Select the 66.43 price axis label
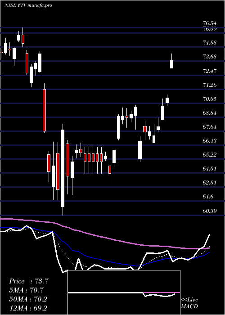The image size is (225, 315). [x=211, y=140]
